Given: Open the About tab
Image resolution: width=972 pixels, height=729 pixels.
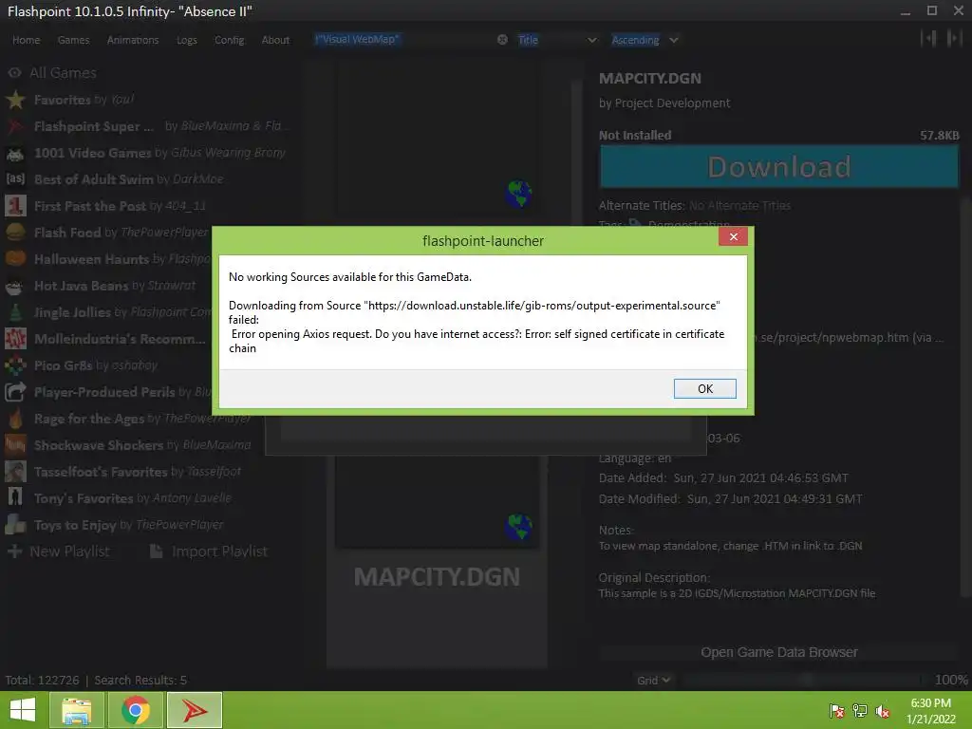Looking at the screenshot, I should (275, 40).
